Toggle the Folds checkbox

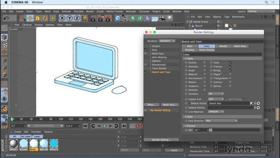(230, 63)
